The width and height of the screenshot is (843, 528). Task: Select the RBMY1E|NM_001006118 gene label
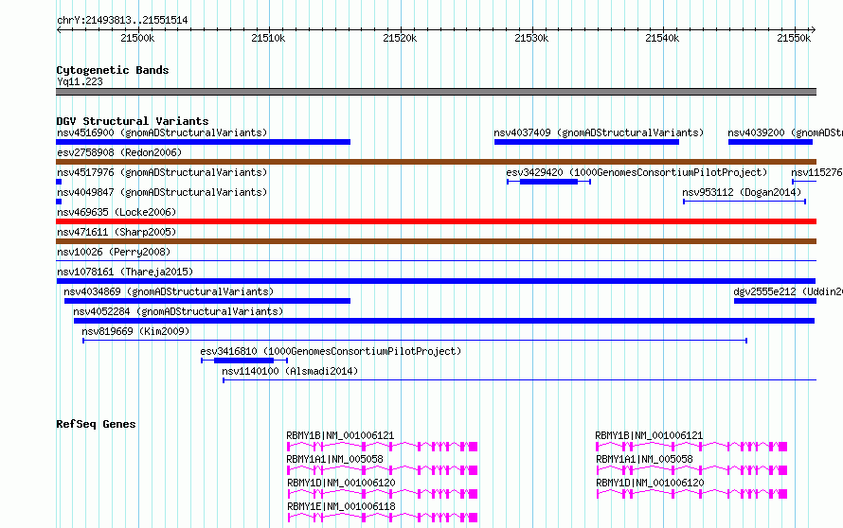point(341,506)
